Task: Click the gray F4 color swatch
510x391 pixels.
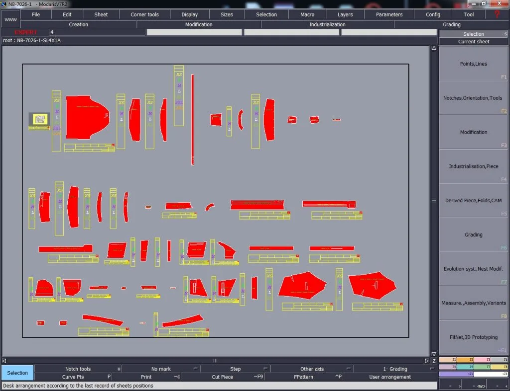Action: click(x=499, y=360)
